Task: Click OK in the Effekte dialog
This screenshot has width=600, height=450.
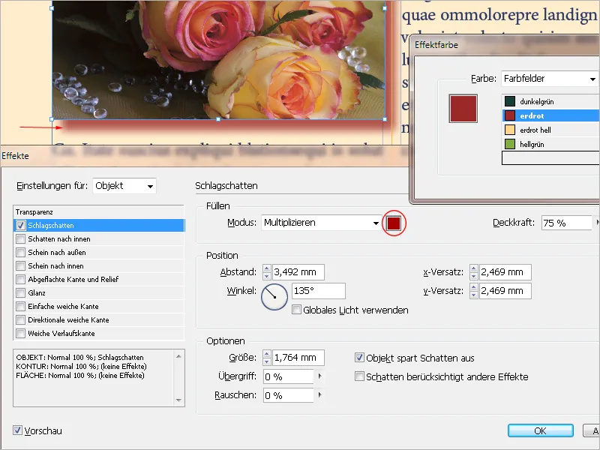Action: (x=540, y=430)
